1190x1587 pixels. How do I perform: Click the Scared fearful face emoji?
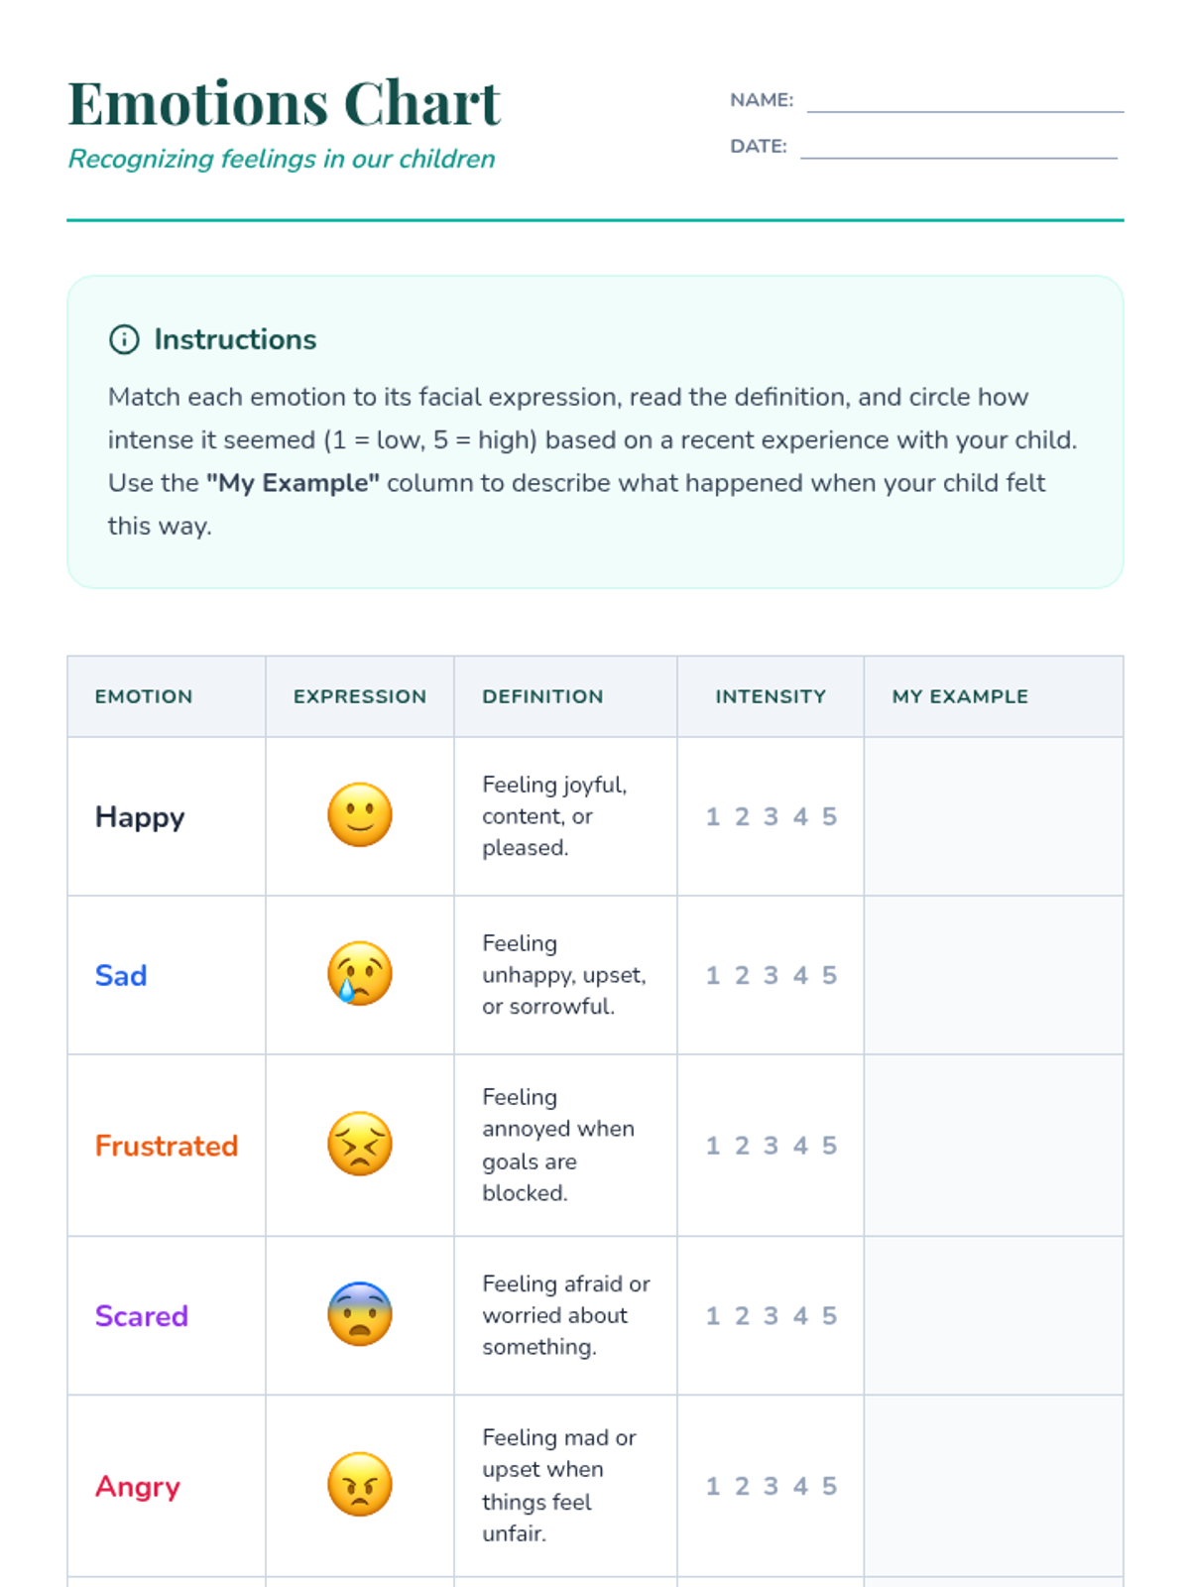[360, 1315]
